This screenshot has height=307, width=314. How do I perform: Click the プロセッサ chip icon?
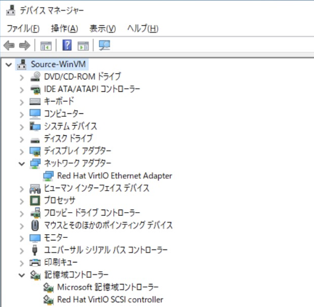click(35, 201)
